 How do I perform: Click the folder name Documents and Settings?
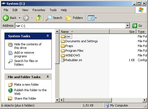click(82, 41)
